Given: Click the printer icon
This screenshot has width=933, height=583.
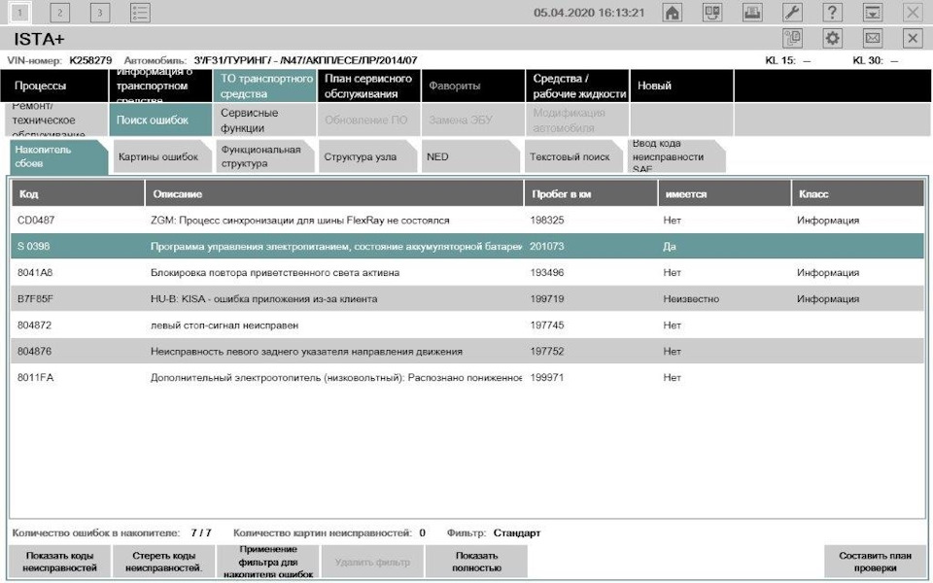Looking at the screenshot, I should tap(752, 13).
